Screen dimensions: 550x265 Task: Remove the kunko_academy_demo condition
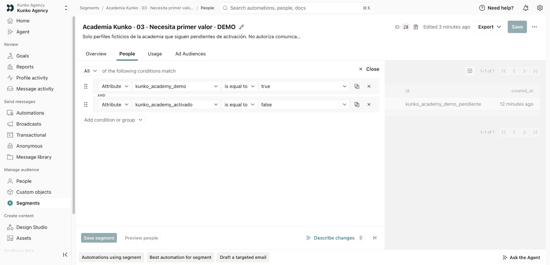[x=369, y=86]
